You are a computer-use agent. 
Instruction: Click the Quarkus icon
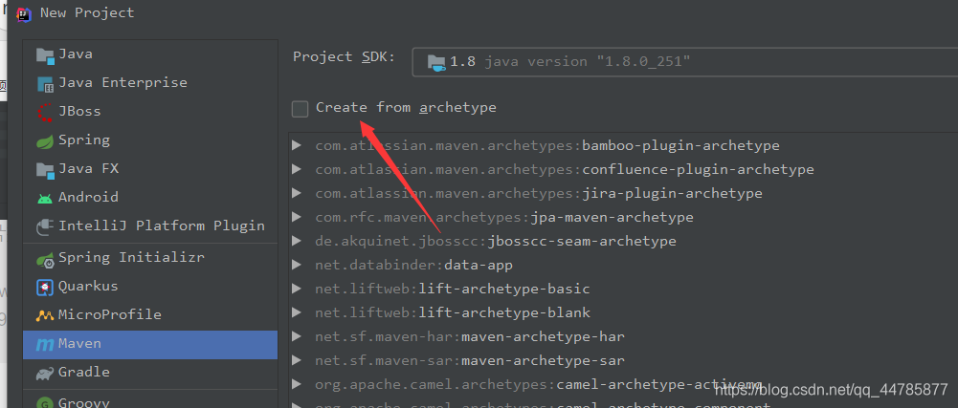(x=45, y=288)
